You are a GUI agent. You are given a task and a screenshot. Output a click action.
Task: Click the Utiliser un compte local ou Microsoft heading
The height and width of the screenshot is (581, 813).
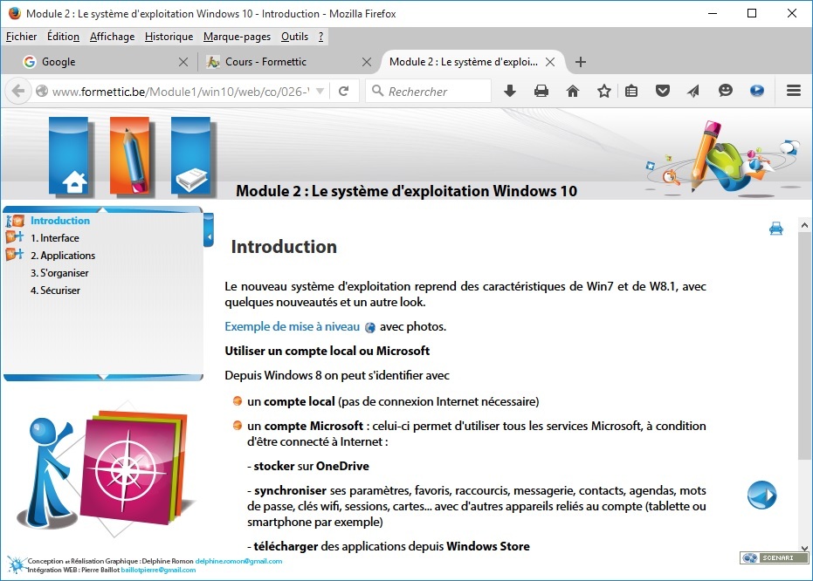327,351
